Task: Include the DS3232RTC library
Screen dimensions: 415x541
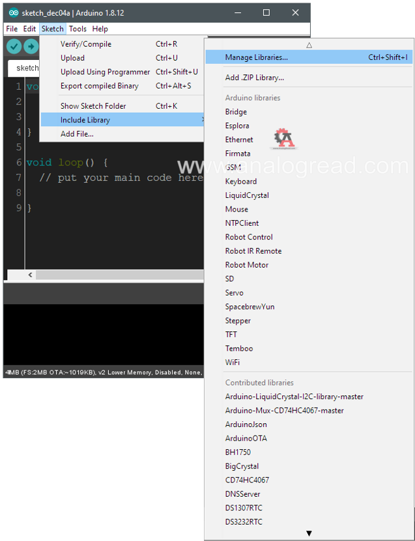Action: point(309,521)
